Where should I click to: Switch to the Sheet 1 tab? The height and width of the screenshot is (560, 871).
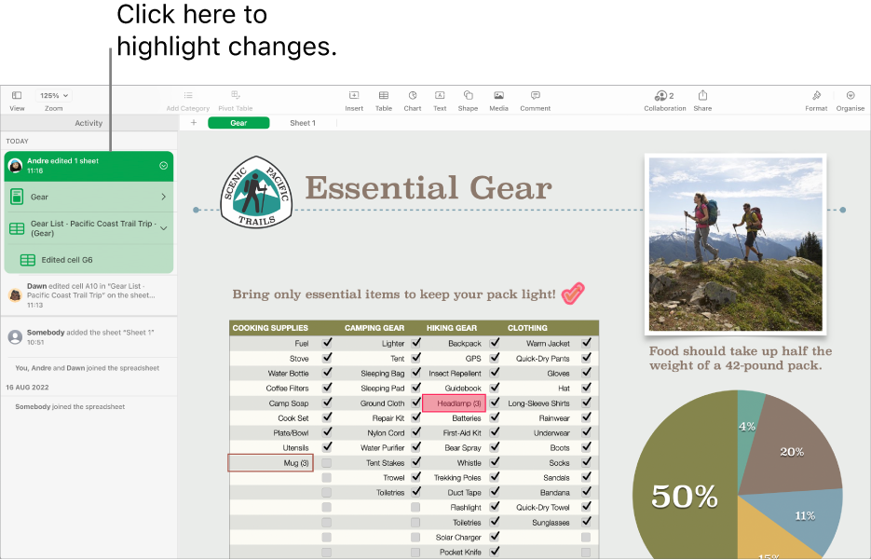pos(306,121)
